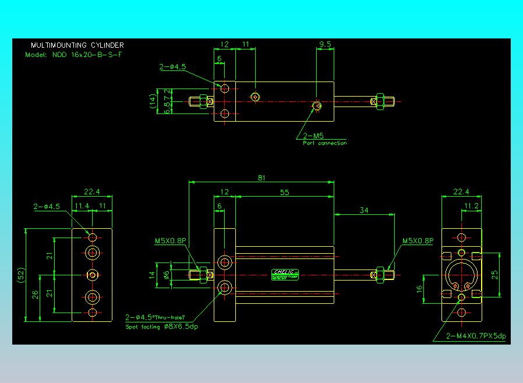Screen dimensions: 523x383
Task: Click the 26 dimension in the left view
Action: pos(35,295)
